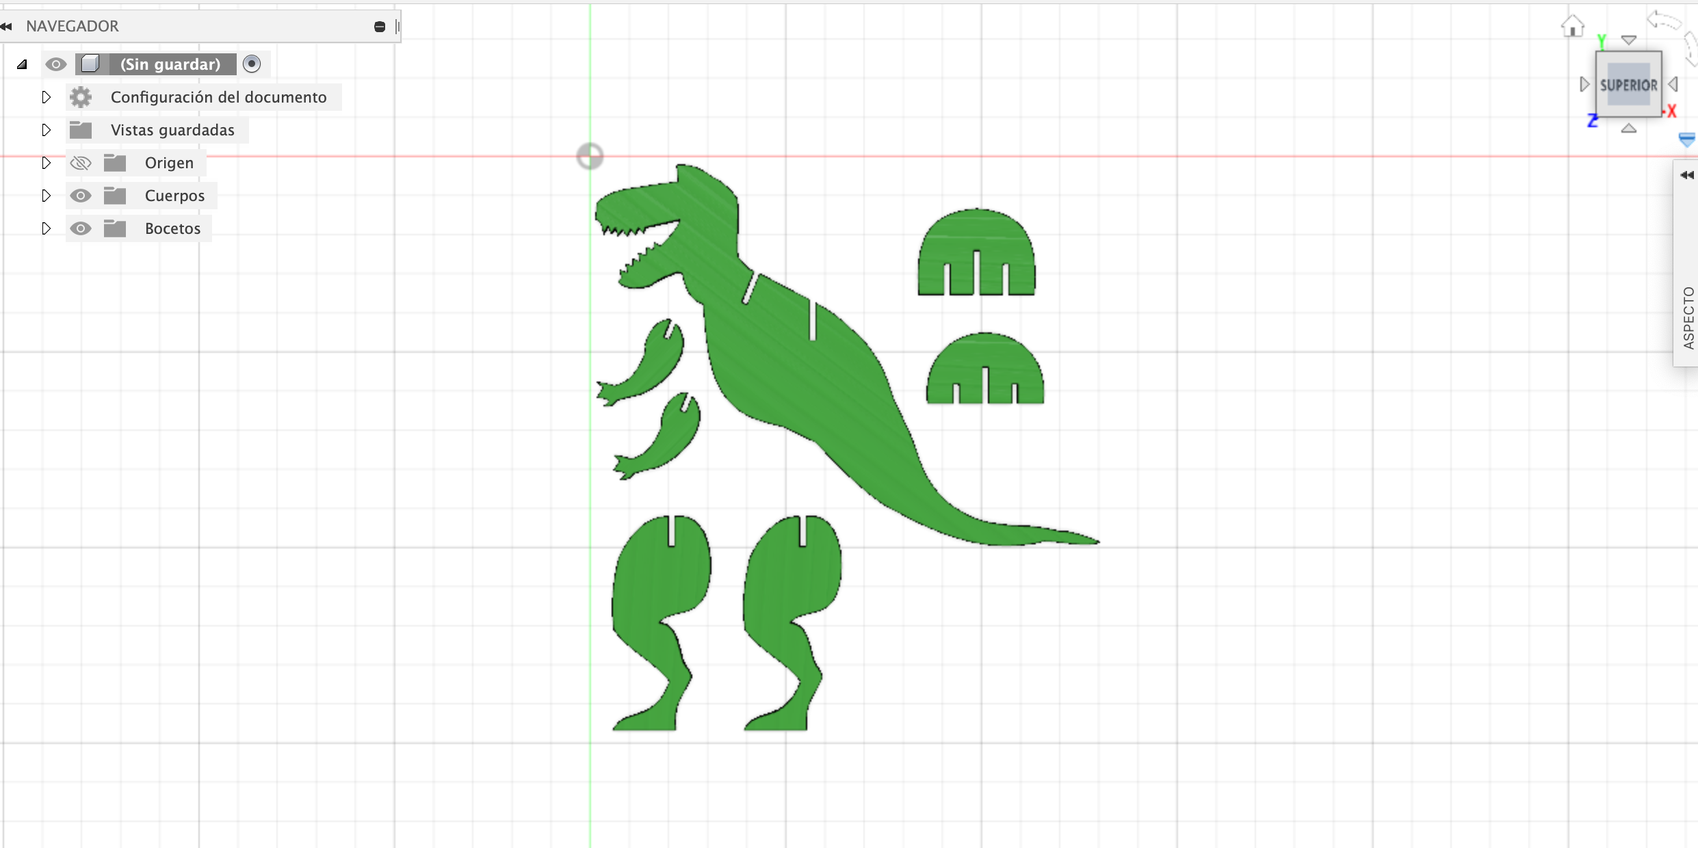Screen dimensions: 1698x848
Task: Rotate view with ViewCube counterclockwise arrow
Action: [x=1663, y=21]
